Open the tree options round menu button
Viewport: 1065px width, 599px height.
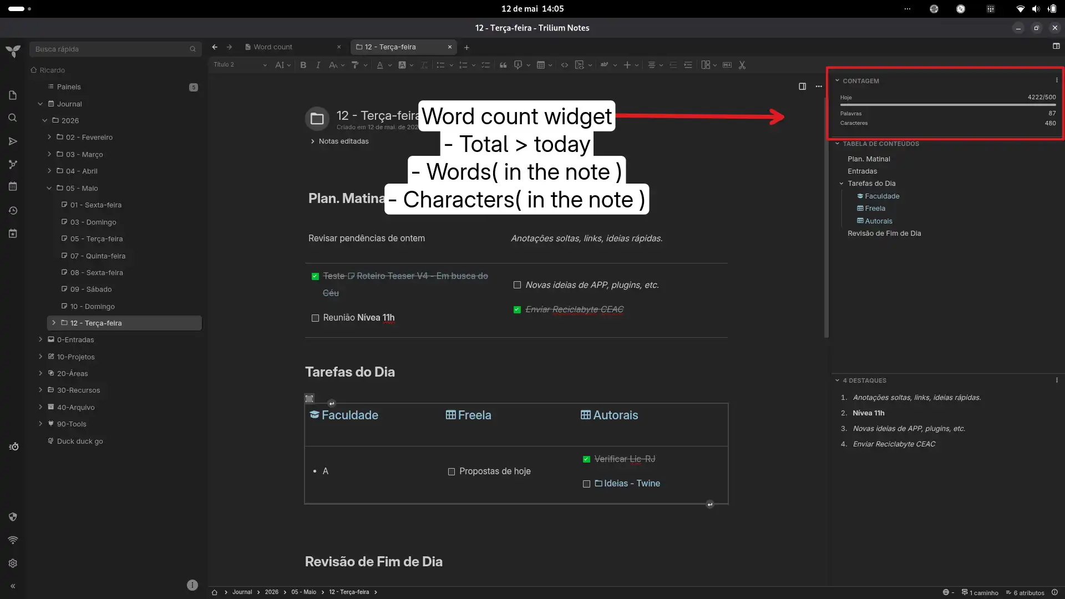coord(192,585)
